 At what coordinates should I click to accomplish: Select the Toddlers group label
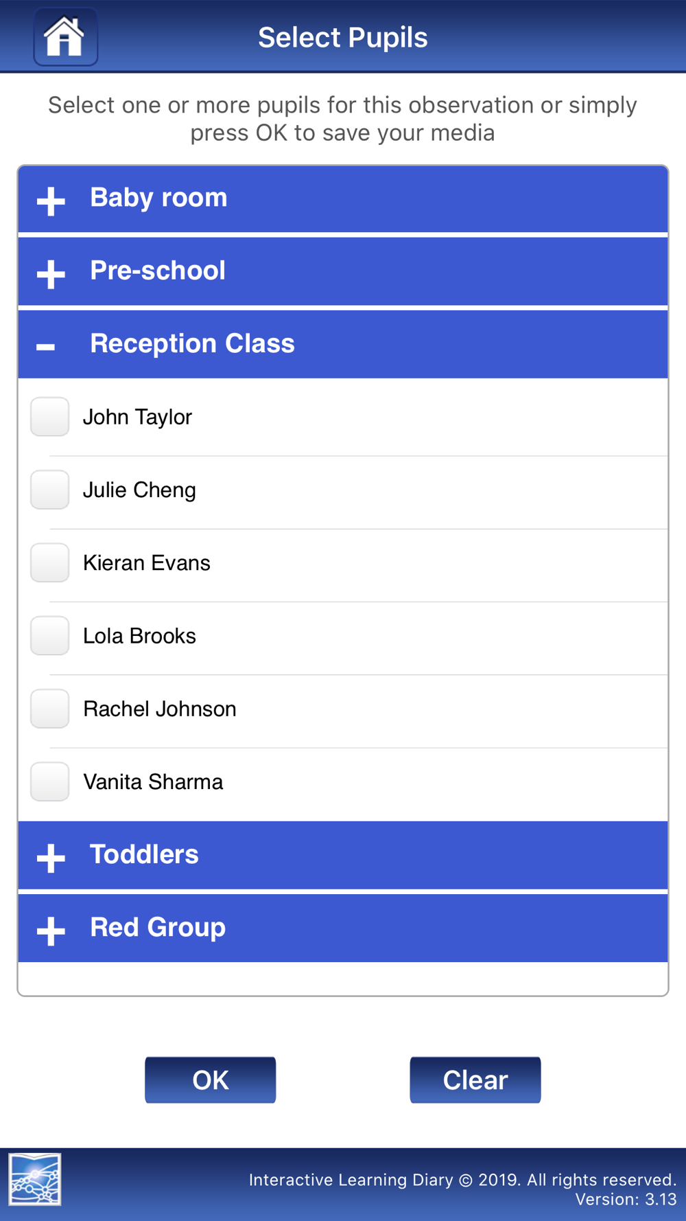[x=144, y=854]
